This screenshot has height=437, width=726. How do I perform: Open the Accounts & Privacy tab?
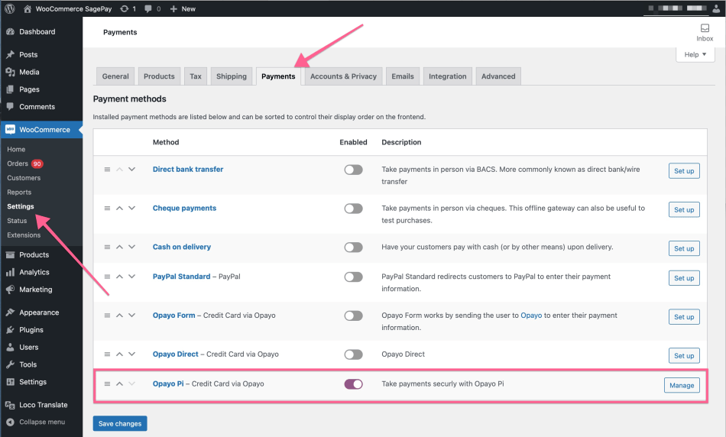[343, 76]
